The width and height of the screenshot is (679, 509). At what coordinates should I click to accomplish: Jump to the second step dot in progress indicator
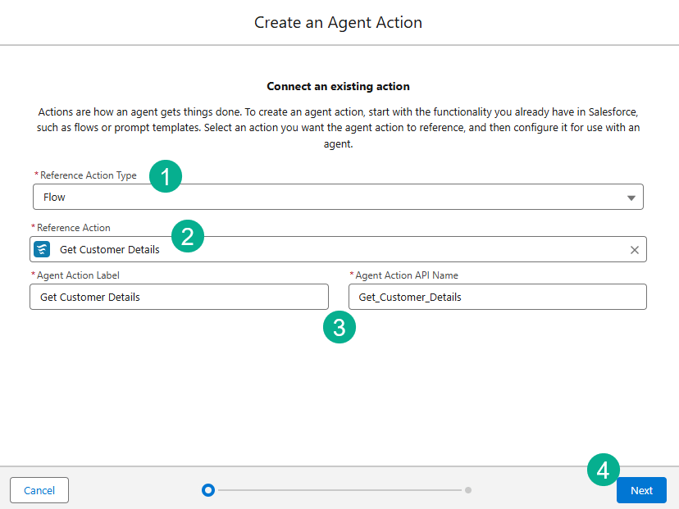coord(468,490)
